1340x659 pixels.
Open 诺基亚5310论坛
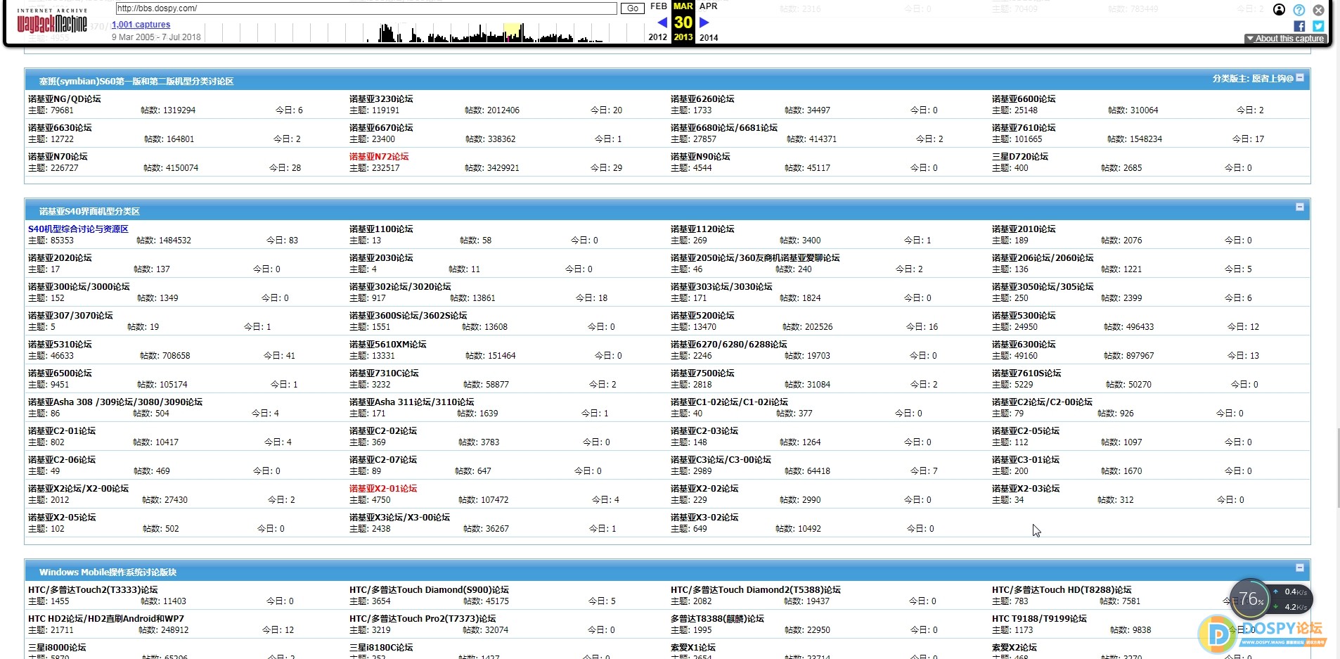click(60, 345)
